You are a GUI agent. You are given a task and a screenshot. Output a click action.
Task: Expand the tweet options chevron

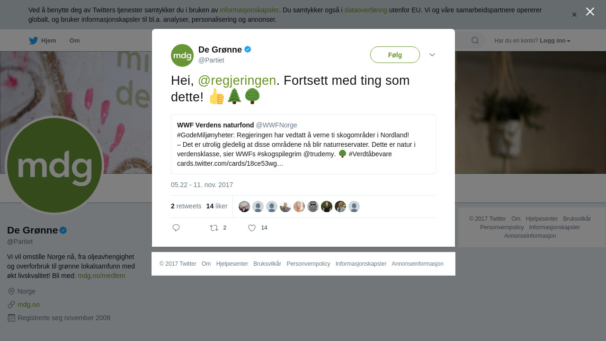point(432,55)
